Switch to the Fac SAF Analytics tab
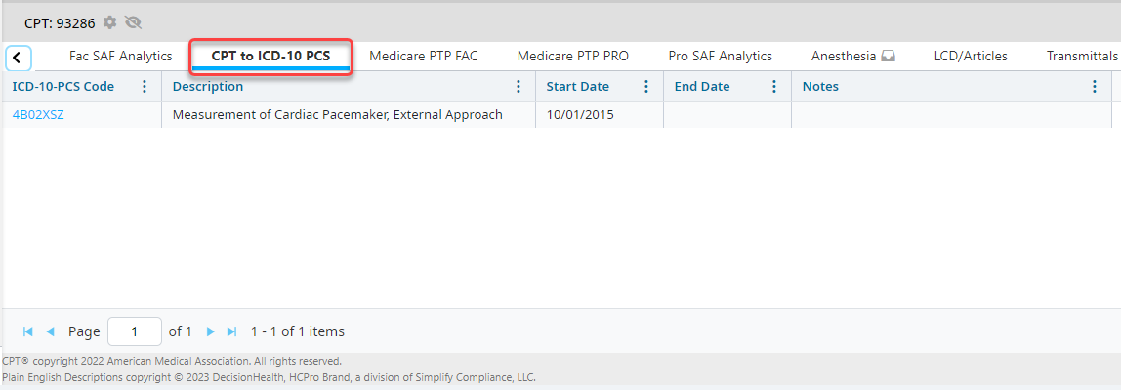The image size is (1121, 390). pyautogui.click(x=121, y=56)
